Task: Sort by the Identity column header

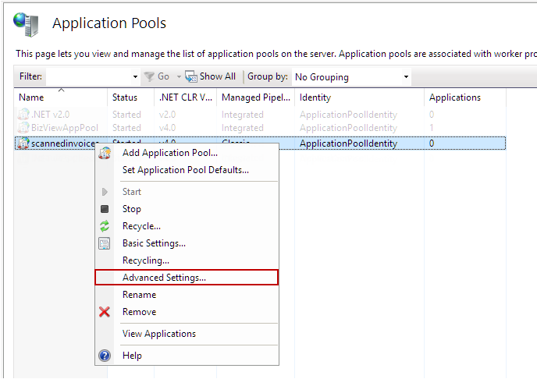Action: point(315,97)
